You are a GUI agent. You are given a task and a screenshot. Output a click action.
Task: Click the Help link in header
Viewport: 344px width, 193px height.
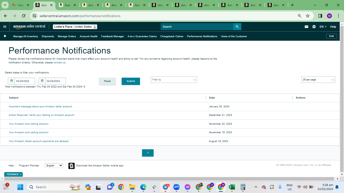[333, 27]
